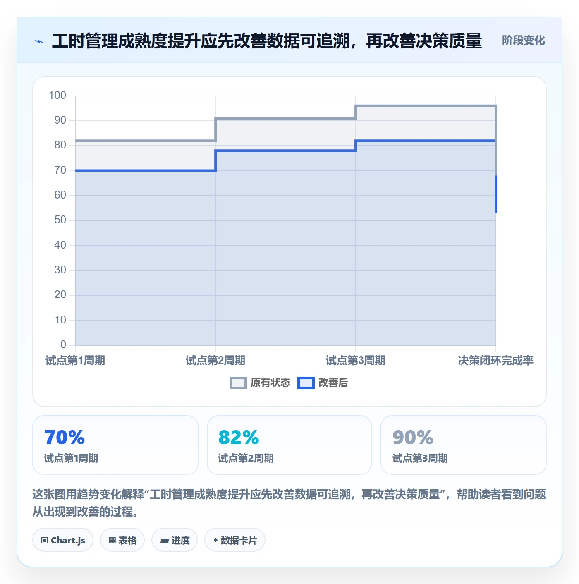Click the description paragraph starting 这张图用趋势变化

(x=289, y=503)
